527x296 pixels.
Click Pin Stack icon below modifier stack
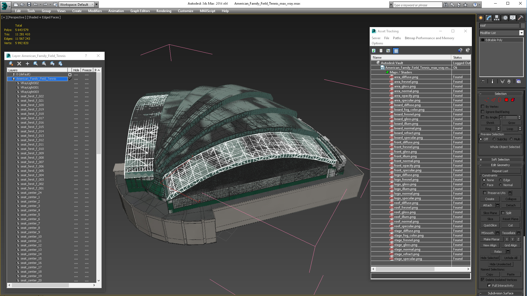click(483, 81)
